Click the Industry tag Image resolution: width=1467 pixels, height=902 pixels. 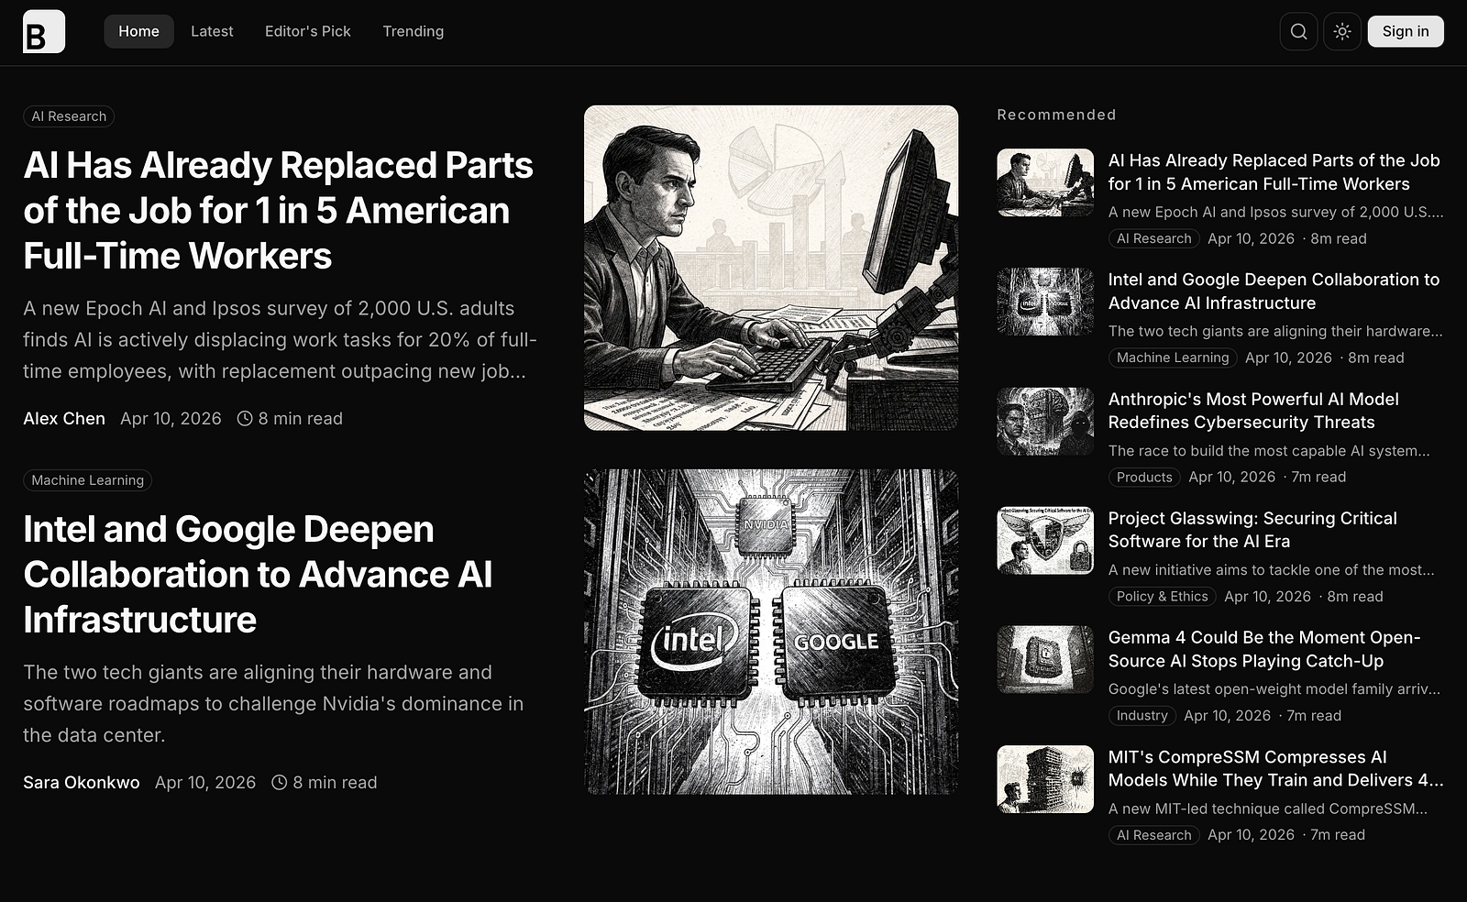(x=1142, y=715)
